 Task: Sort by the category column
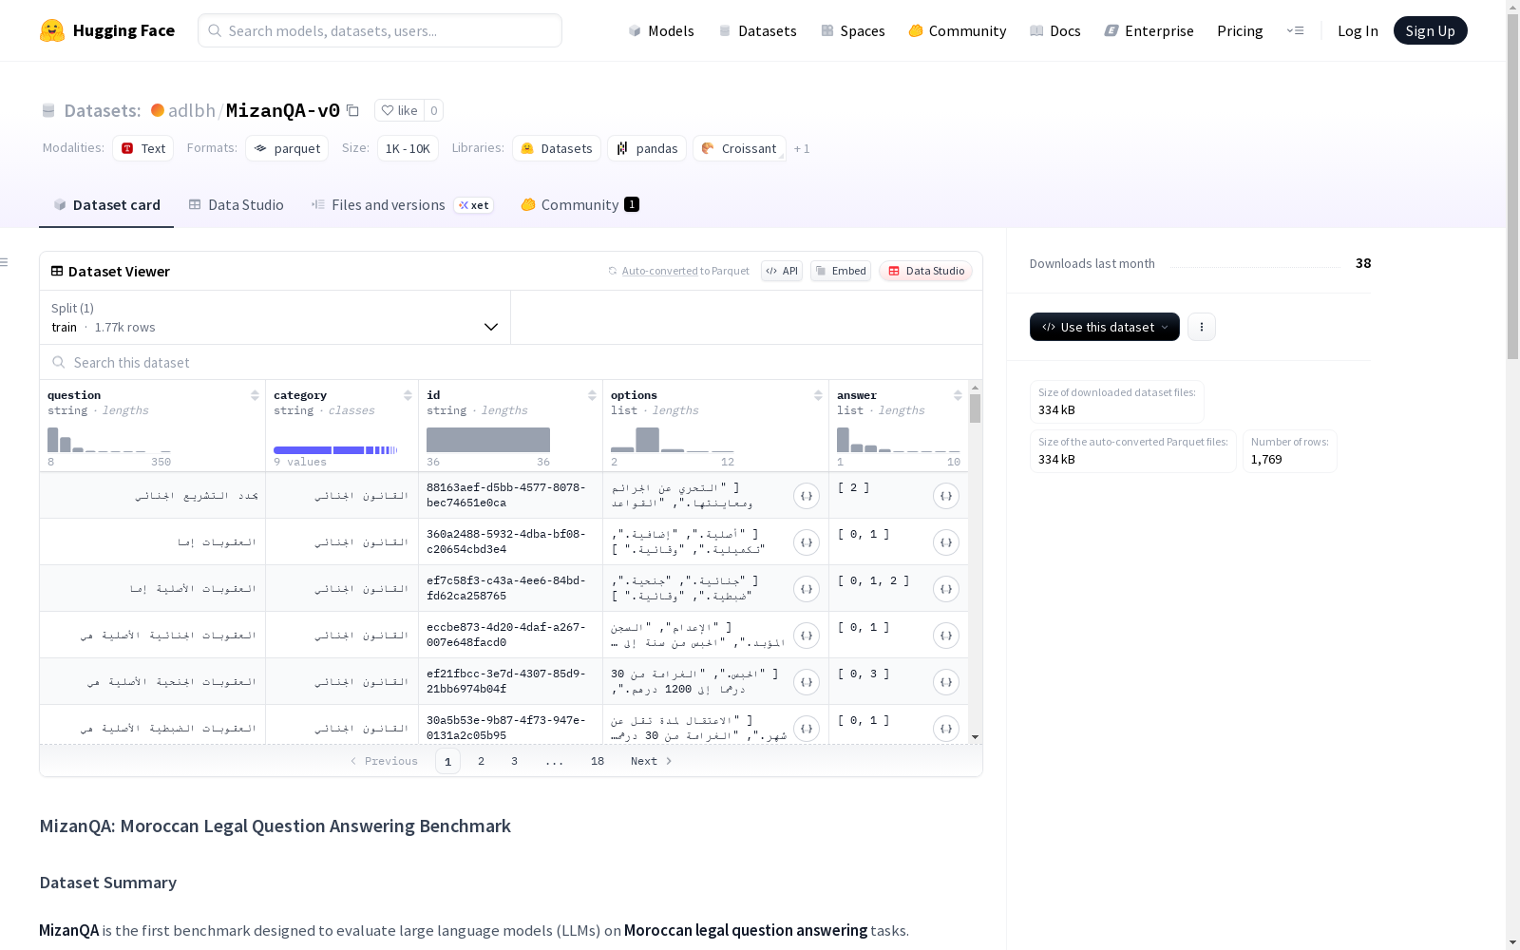tap(408, 395)
